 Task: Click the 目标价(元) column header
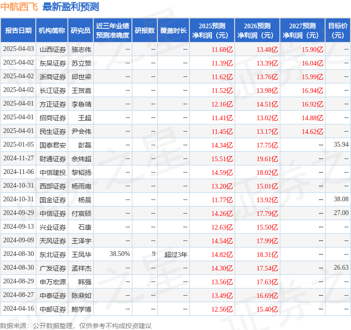pos(338,31)
